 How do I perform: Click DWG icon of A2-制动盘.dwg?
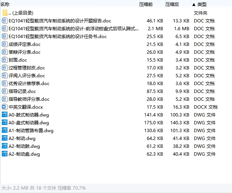tap(4, 154)
